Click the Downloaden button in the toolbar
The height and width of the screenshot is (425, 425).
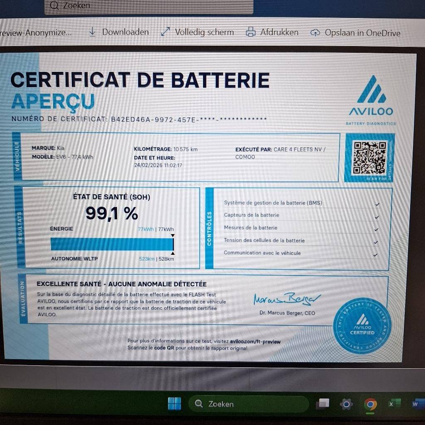click(120, 32)
